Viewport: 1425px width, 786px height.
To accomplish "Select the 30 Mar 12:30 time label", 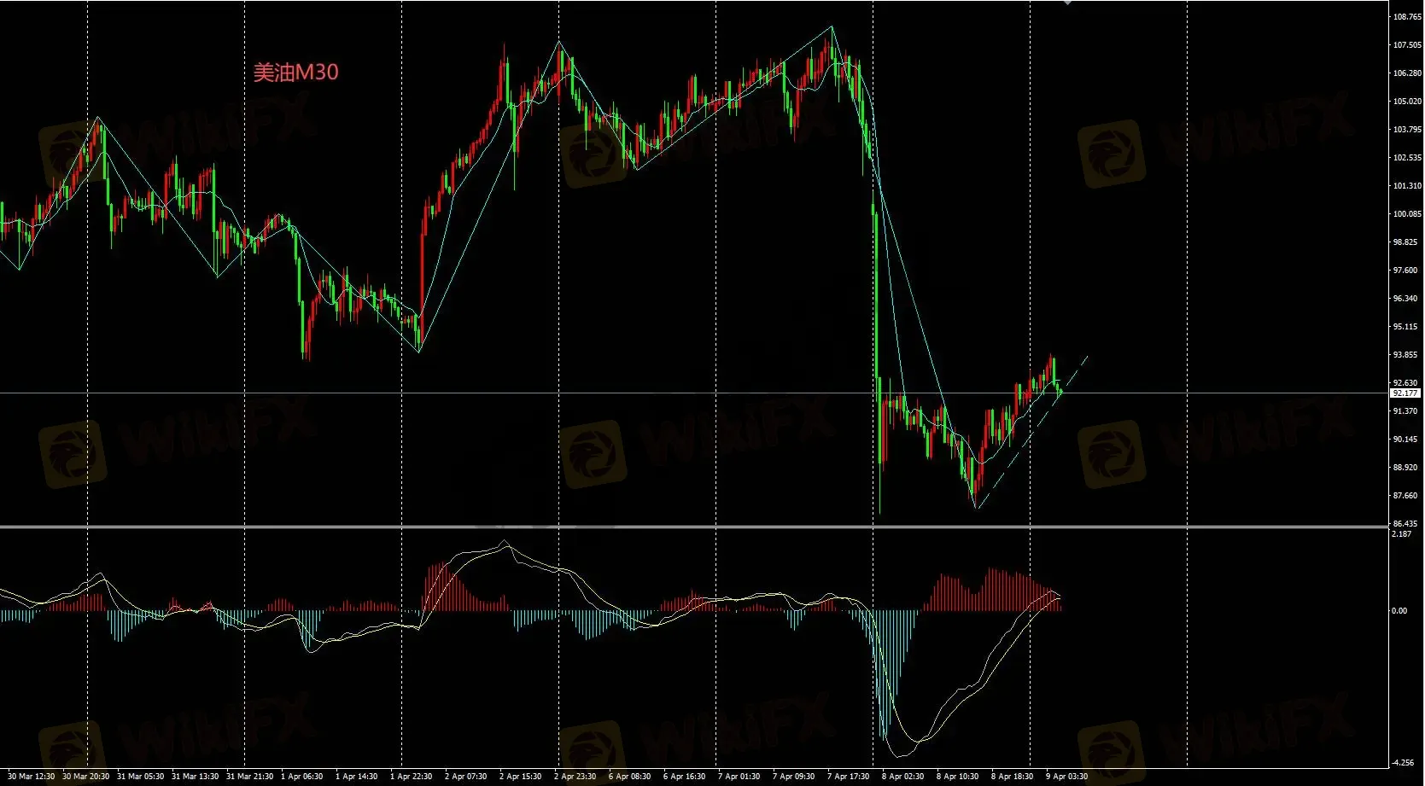I will pyautogui.click(x=31, y=777).
